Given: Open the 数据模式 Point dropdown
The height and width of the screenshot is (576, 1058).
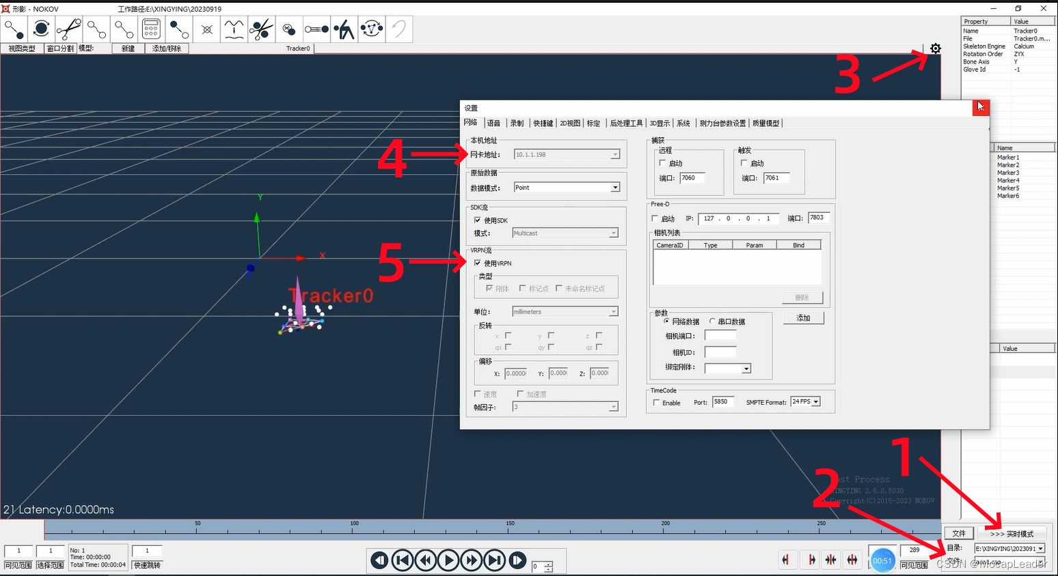Looking at the screenshot, I should (x=567, y=187).
